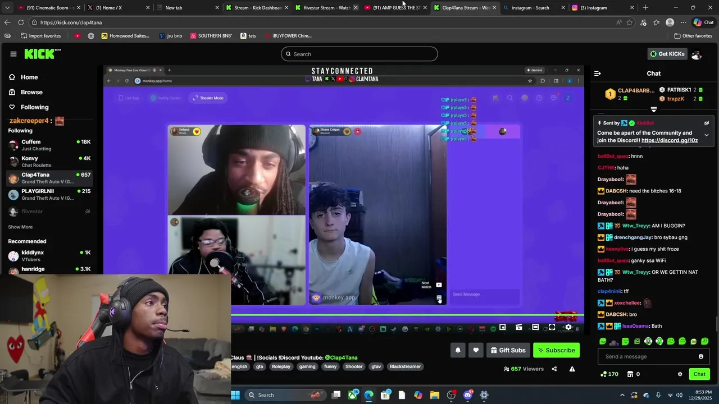Click the Get KICKs button
This screenshot has height=404, width=719.
click(667, 54)
